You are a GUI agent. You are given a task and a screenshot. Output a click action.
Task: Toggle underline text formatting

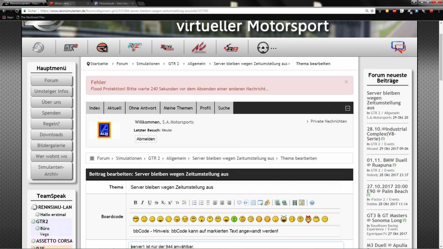click(x=150, y=203)
